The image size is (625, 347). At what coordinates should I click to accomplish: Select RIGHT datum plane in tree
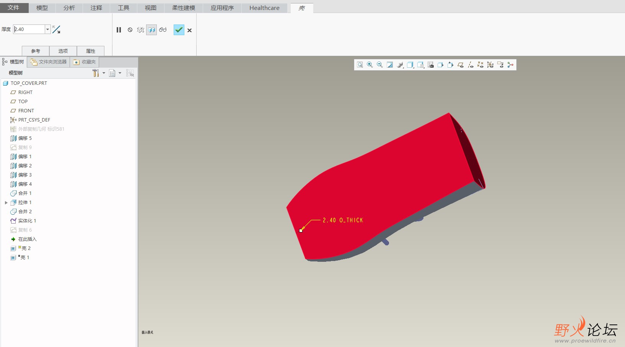coord(25,92)
